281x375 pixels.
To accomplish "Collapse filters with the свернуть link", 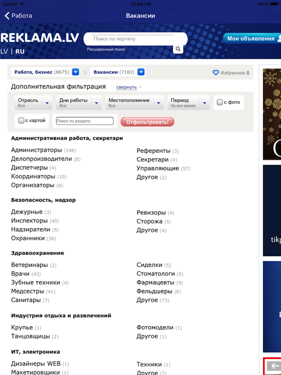I will [126, 87].
